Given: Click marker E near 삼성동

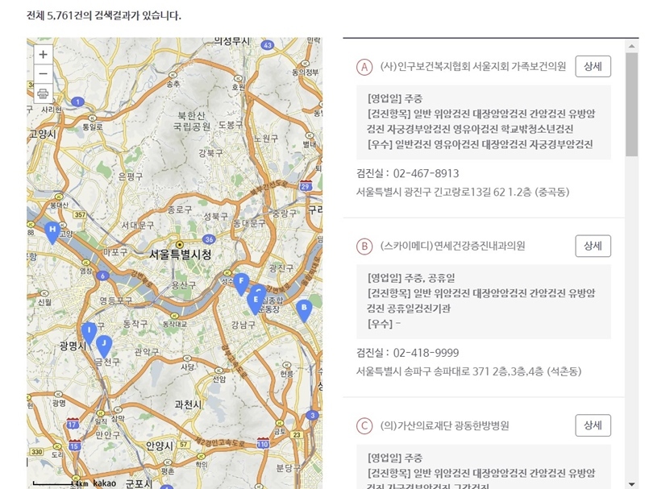Looking at the screenshot, I should tap(256, 299).
